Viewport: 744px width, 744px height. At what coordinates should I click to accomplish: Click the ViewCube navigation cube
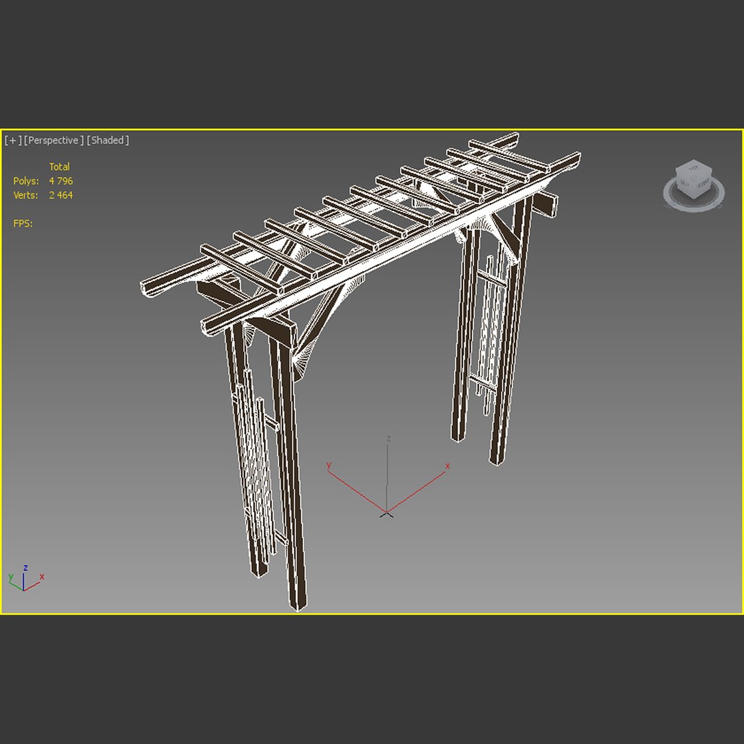click(693, 179)
